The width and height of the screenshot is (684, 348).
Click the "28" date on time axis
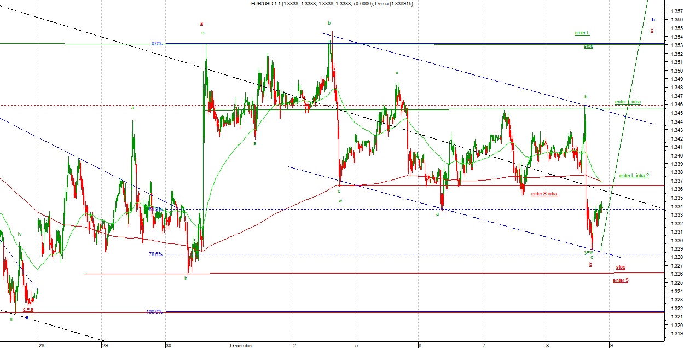tap(41, 345)
